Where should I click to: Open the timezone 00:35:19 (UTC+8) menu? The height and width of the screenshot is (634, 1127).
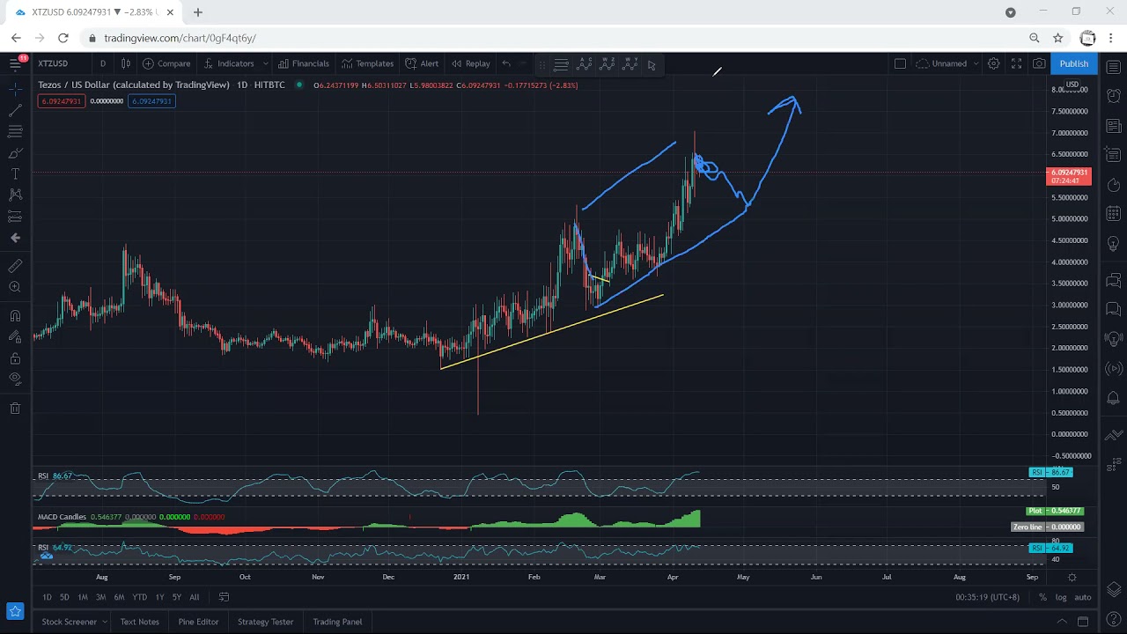tap(988, 597)
